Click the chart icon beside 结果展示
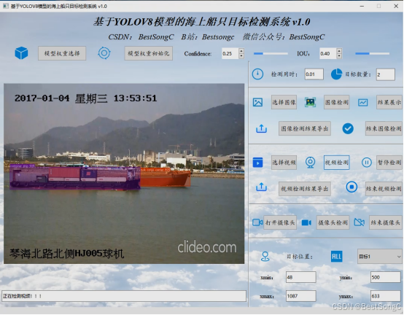 click(362, 103)
